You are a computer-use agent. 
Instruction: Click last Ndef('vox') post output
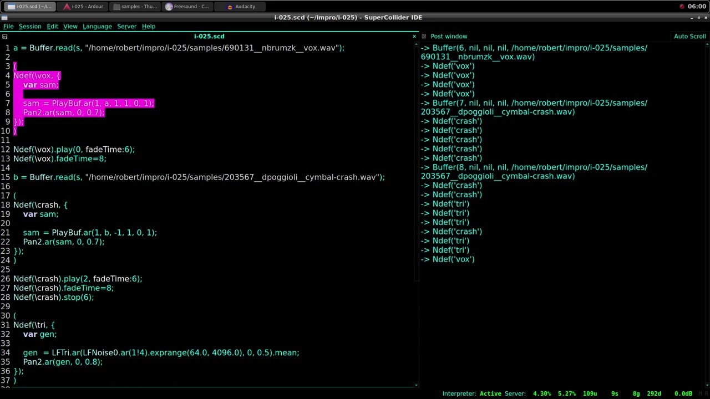(x=448, y=259)
